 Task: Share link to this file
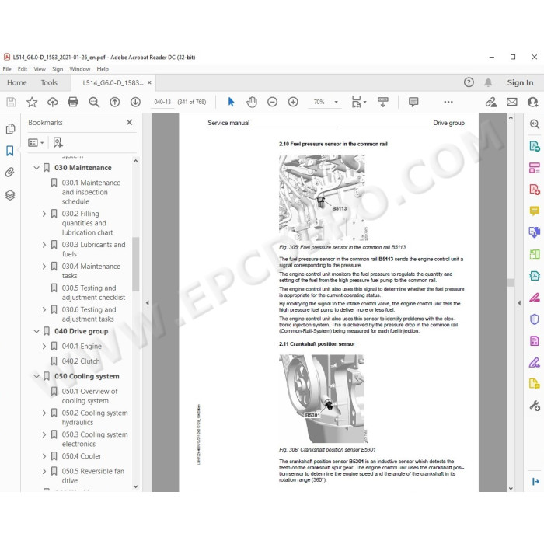pos(491,102)
